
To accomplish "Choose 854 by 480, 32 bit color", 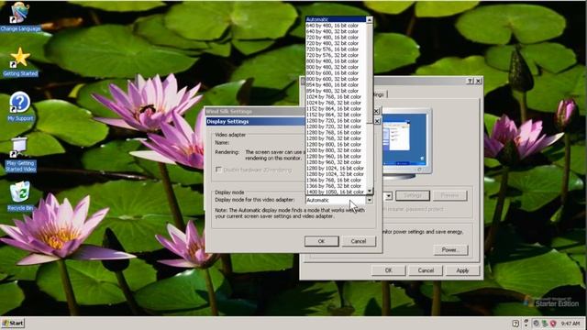I will click(336, 91).
